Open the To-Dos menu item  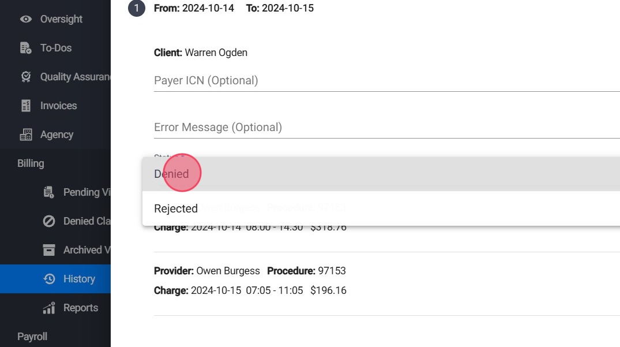[x=56, y=48]
